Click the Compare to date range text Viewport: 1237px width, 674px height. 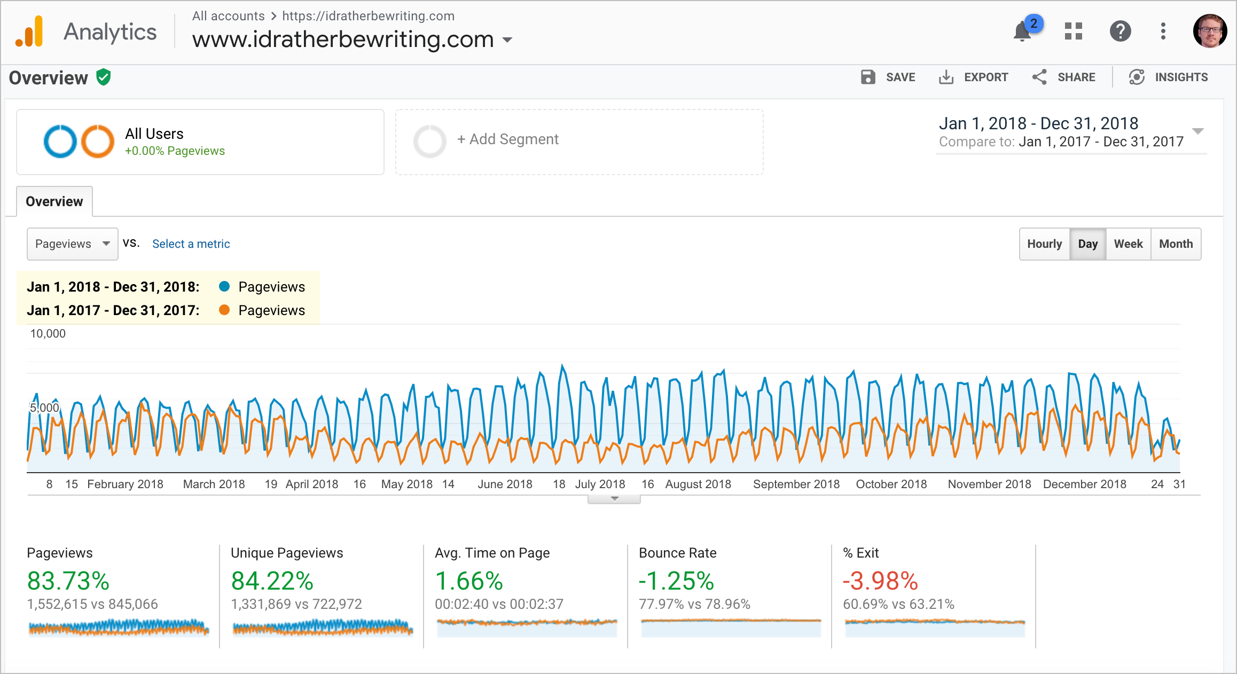click(1061, 142)
